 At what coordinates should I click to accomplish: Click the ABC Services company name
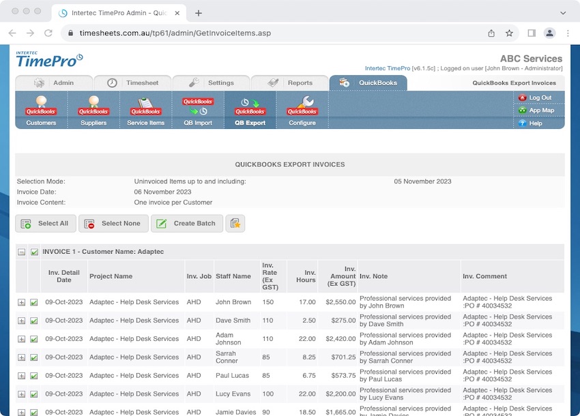pos(531,59)
